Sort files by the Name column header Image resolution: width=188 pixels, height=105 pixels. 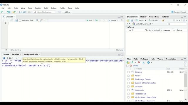pos(140,69)
